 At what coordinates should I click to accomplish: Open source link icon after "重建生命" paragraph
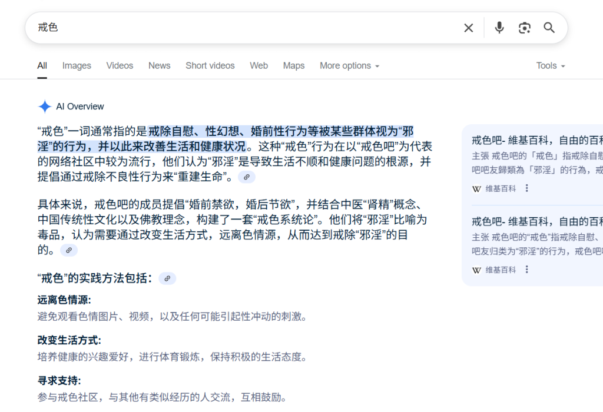coord(247,177)
